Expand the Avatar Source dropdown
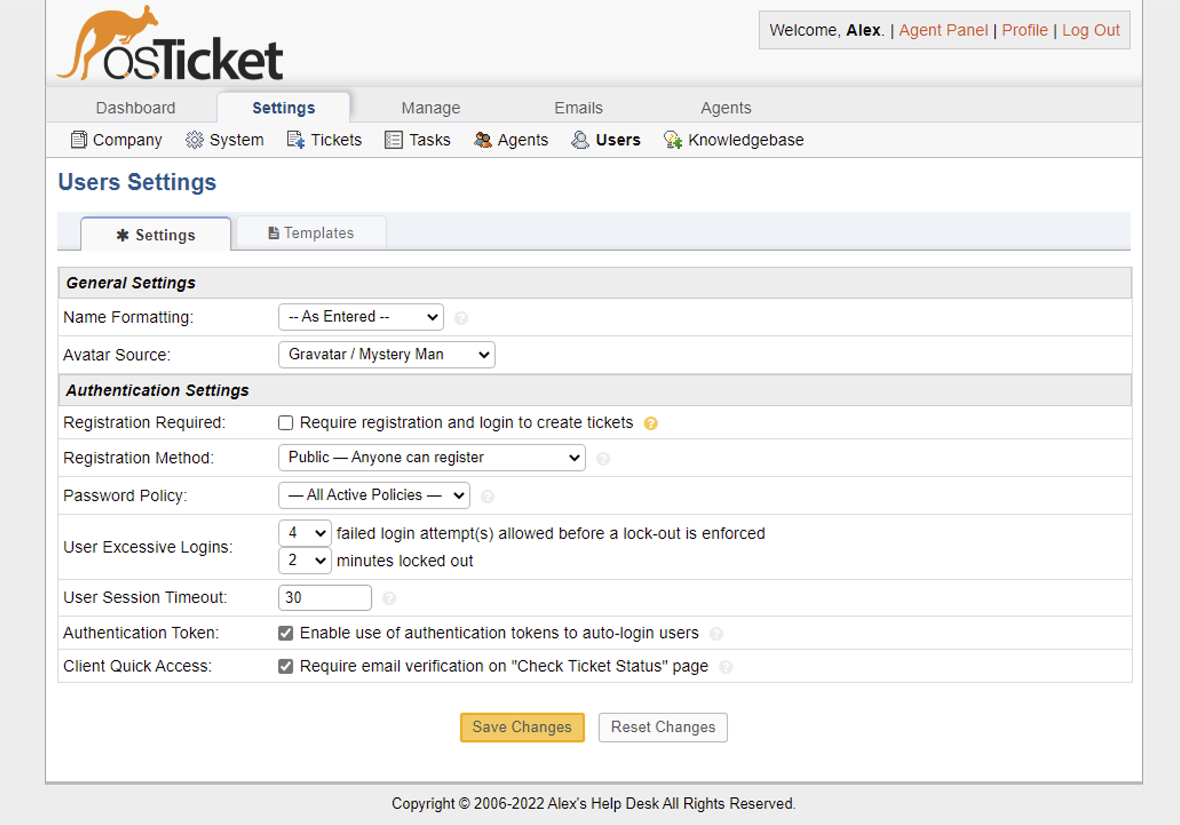The image size is (1180, 825). click(386, 355)
